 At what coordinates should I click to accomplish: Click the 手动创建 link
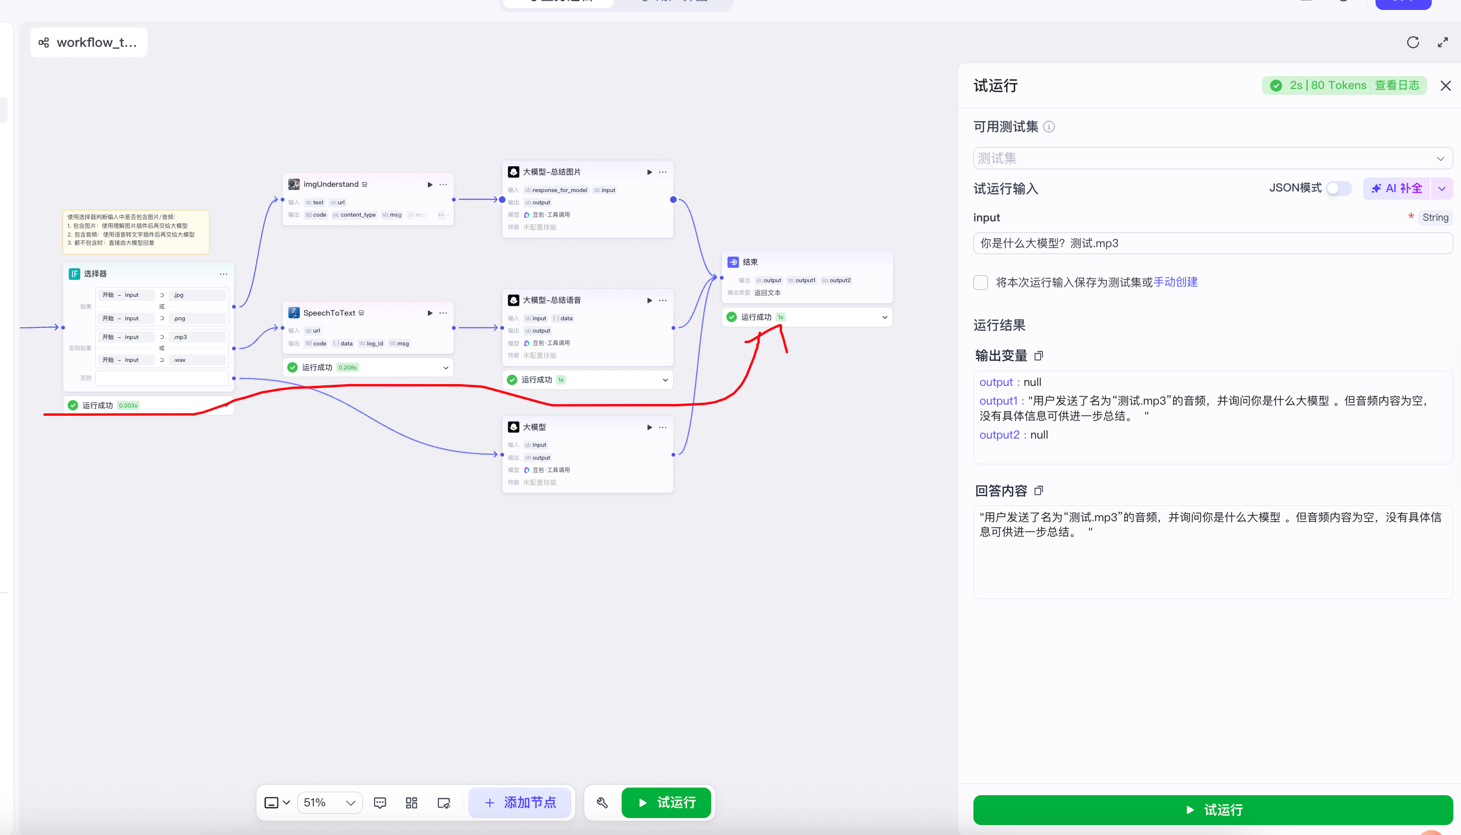(1175, 282)
